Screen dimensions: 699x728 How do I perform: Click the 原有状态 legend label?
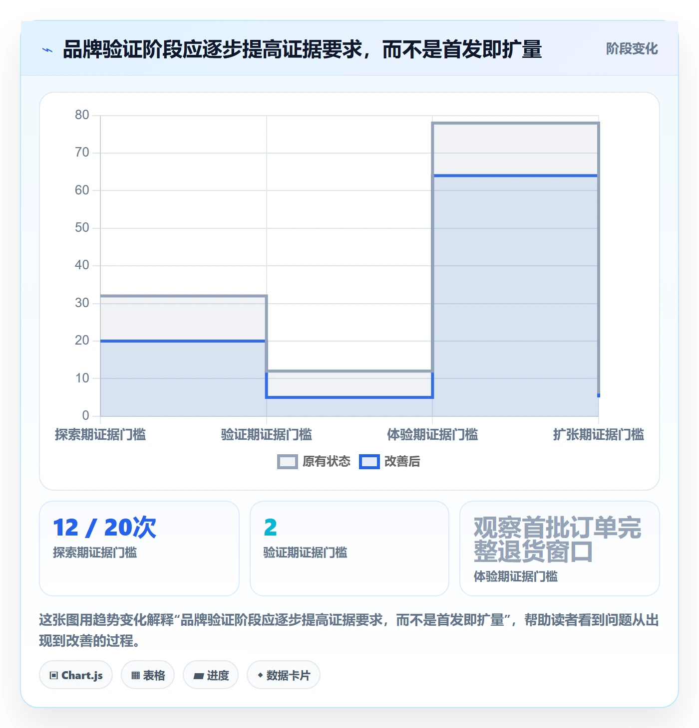click(327, 462)
